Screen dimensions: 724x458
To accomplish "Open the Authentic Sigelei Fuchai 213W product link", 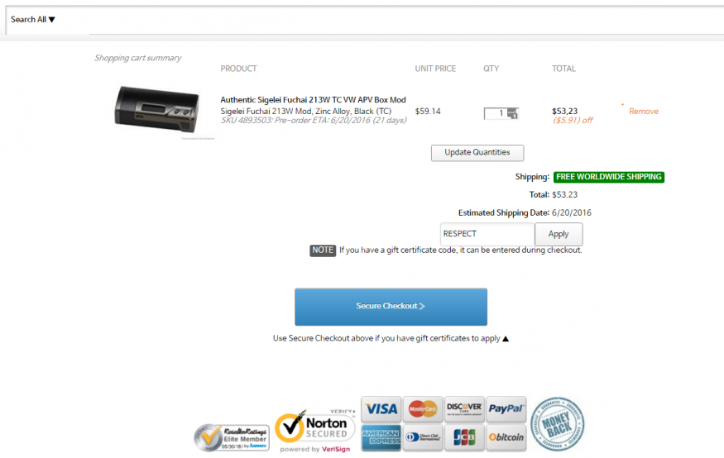I will point(313,100).
